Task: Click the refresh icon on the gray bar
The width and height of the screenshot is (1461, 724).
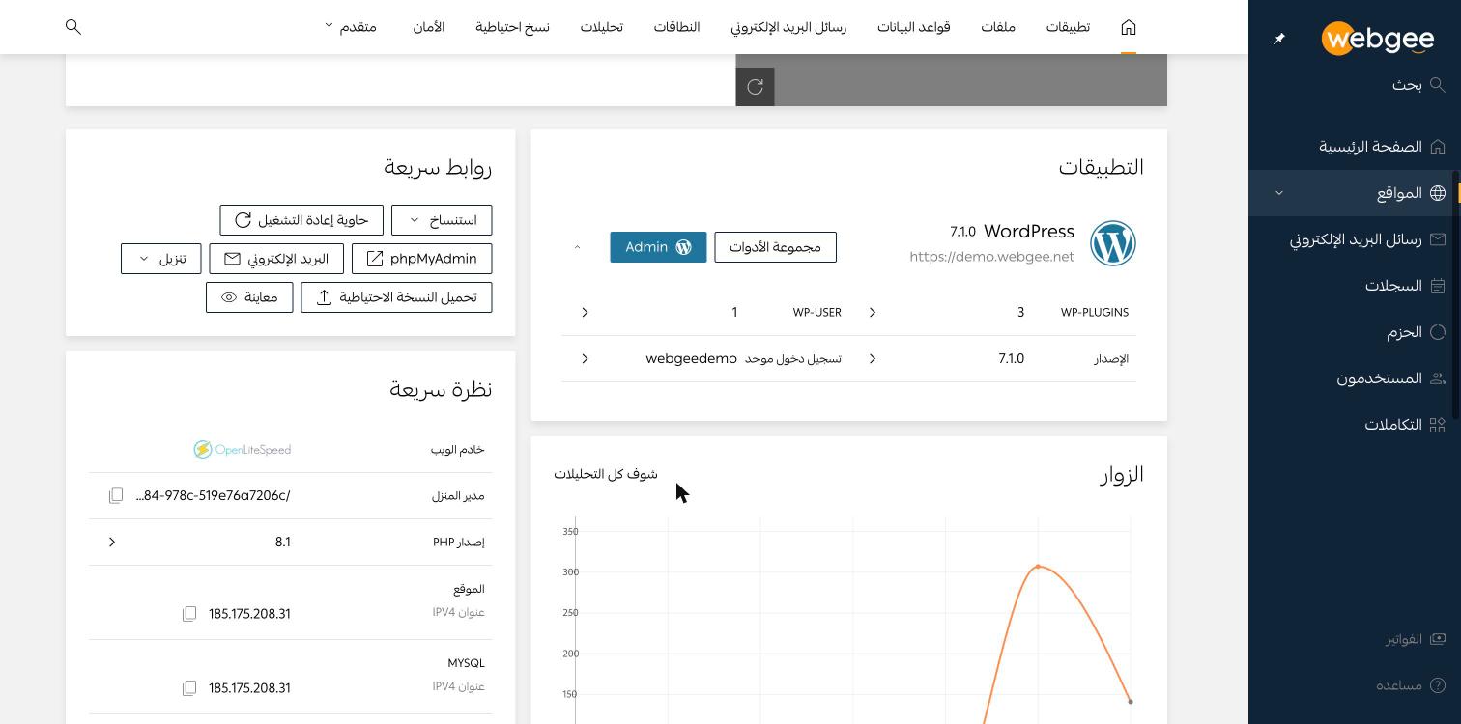Action: pos(756,87)
